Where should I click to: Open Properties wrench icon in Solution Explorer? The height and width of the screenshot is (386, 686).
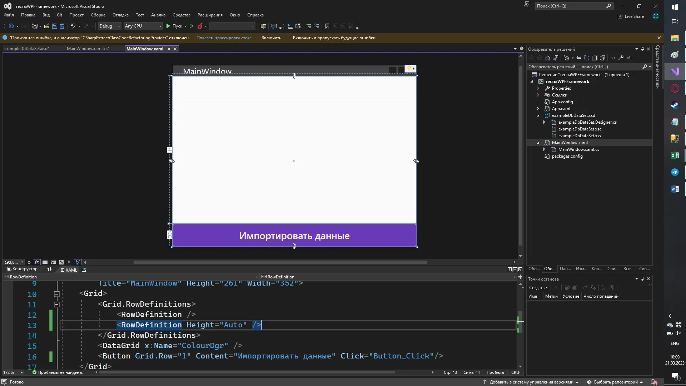[x=621, y=58]
